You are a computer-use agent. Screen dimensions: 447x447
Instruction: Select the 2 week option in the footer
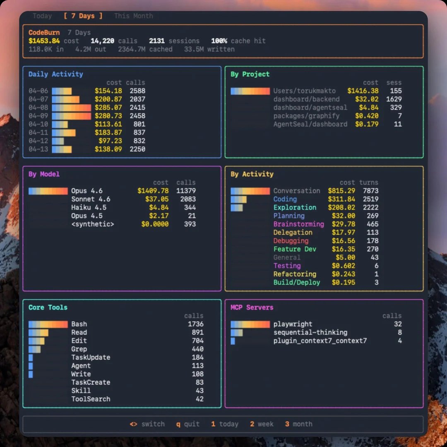262,424
